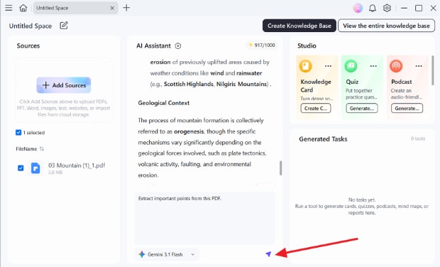The height and width of the screenshot is (267, 440).
Task: Click View the entire knowledge base
Action: 386,26
